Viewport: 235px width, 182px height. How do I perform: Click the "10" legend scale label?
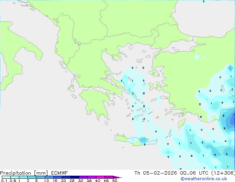[46, 181]
